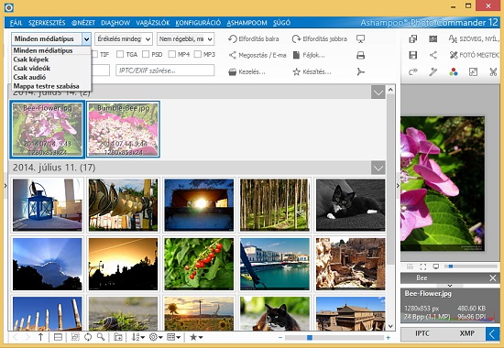The height and width of the screenshot is (348, 504).
Task: Click the search magnifier in bottom toolbar
Action: [x=101, y=337]
